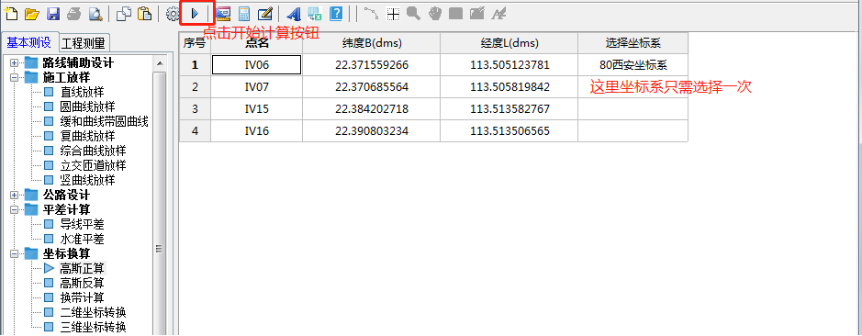Click longitude cell 113.505123781
The image size is (862, 336).
tap(509, 65)
